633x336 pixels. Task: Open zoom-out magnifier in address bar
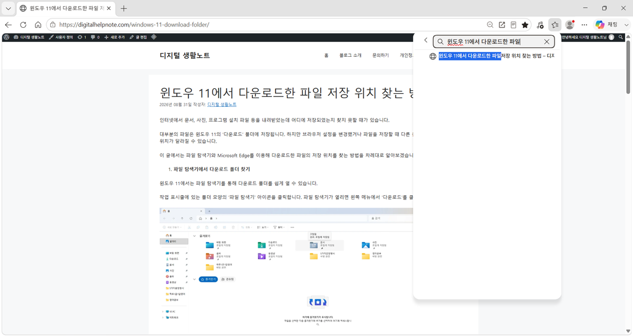490,25
